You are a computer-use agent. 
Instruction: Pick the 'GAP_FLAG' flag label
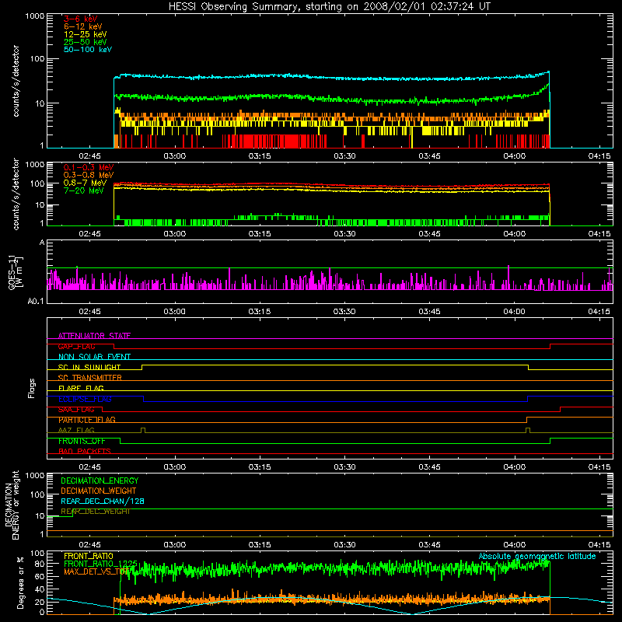76,346
